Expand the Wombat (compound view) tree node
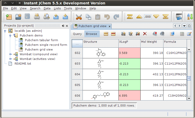The image size is (195, 118). pyautogui.click(x=11, y=54)
